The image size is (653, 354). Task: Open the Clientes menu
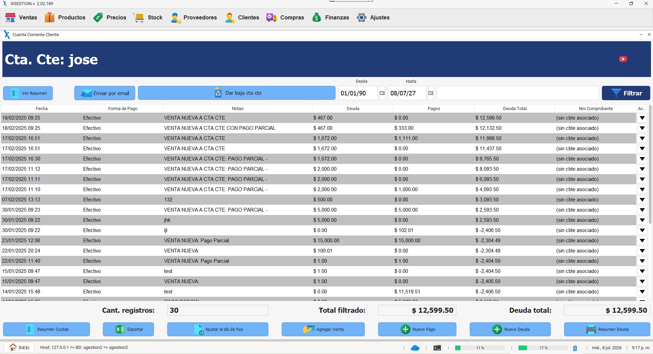click(x=242, y=17)
